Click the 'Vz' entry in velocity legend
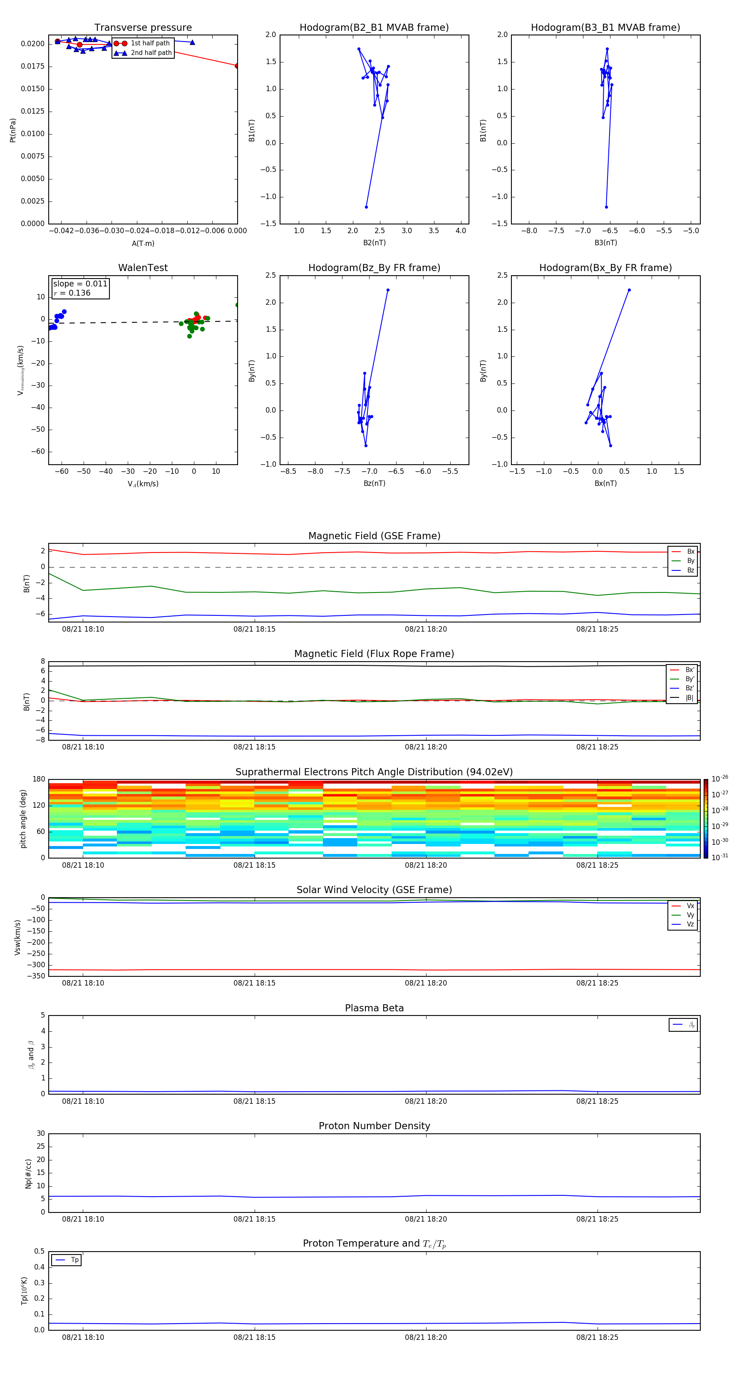 683,924
